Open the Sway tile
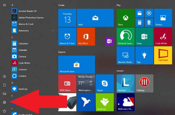This screenshot has width=175, height=115. pos(144,37)
